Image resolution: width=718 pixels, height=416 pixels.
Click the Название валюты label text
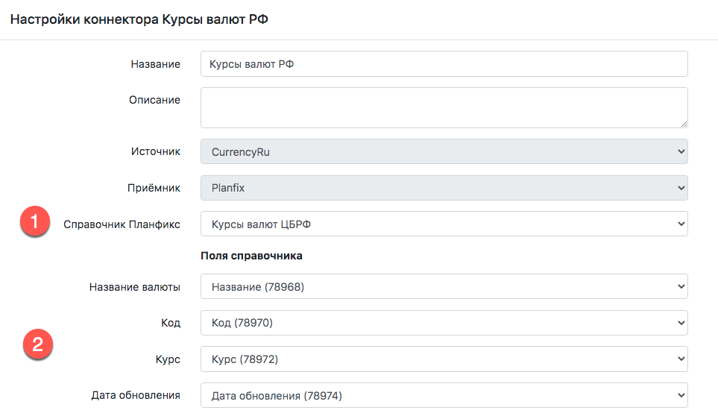coord(134,286)
